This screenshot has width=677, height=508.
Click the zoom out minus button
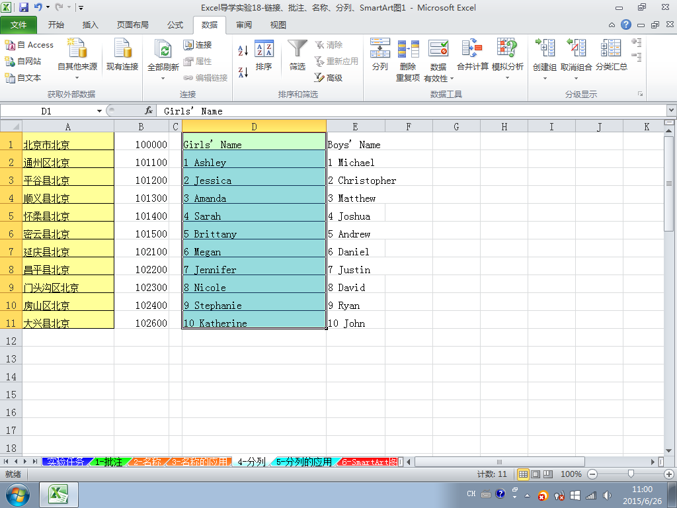click(x=592, y=474)
